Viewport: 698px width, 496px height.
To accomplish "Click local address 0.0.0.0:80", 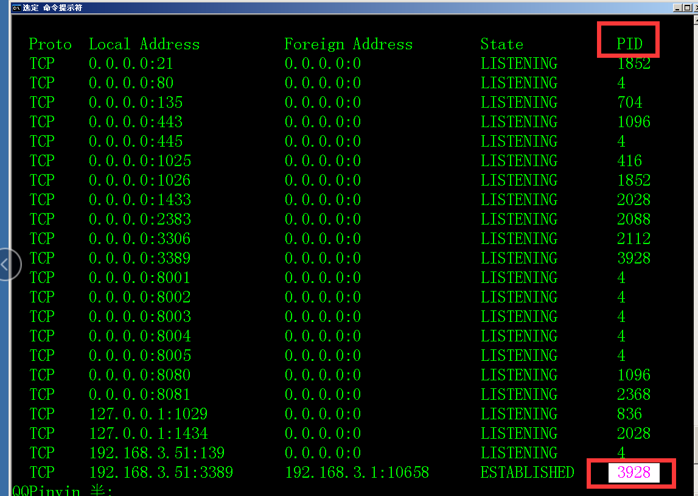I will tap(131, 83).
